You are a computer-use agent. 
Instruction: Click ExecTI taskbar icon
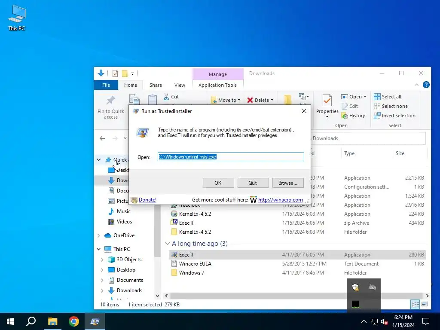(95, 321)
